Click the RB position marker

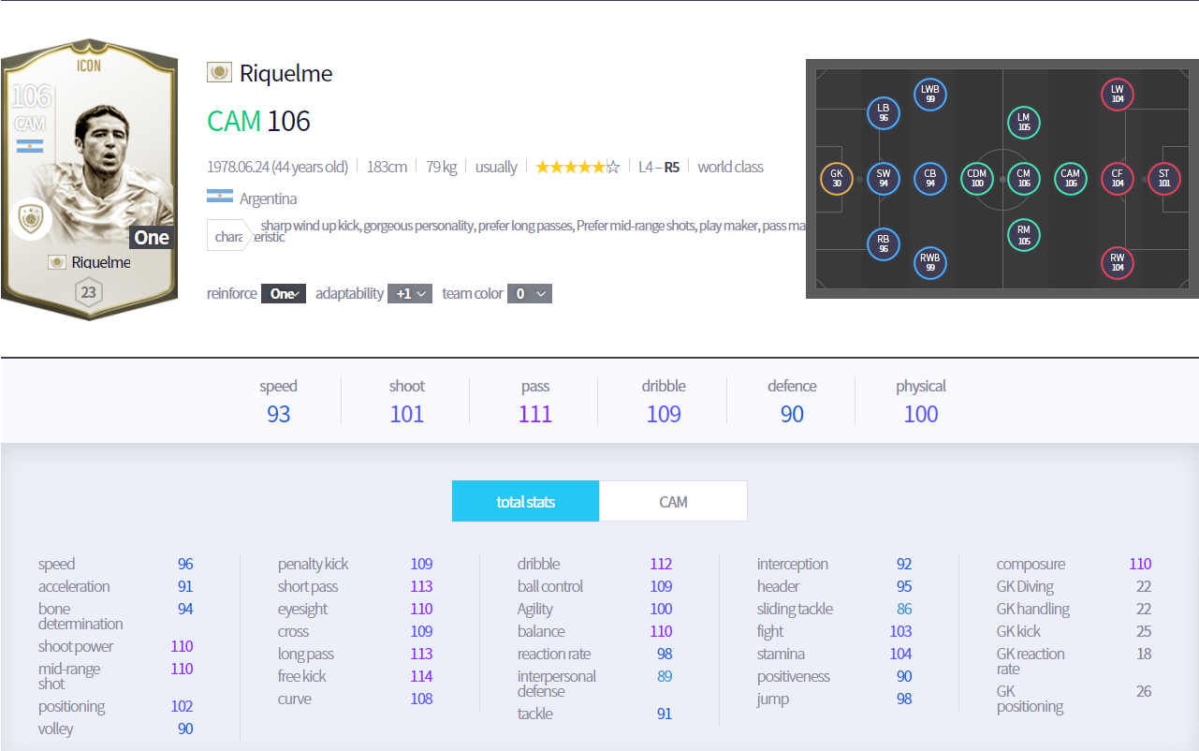point(883,243)
